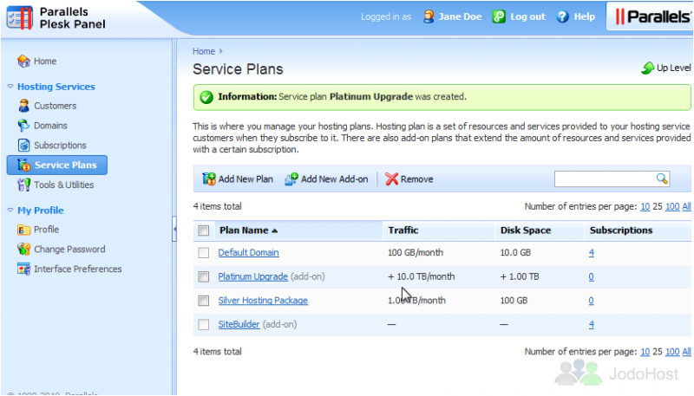Click the Log out link

527,16
